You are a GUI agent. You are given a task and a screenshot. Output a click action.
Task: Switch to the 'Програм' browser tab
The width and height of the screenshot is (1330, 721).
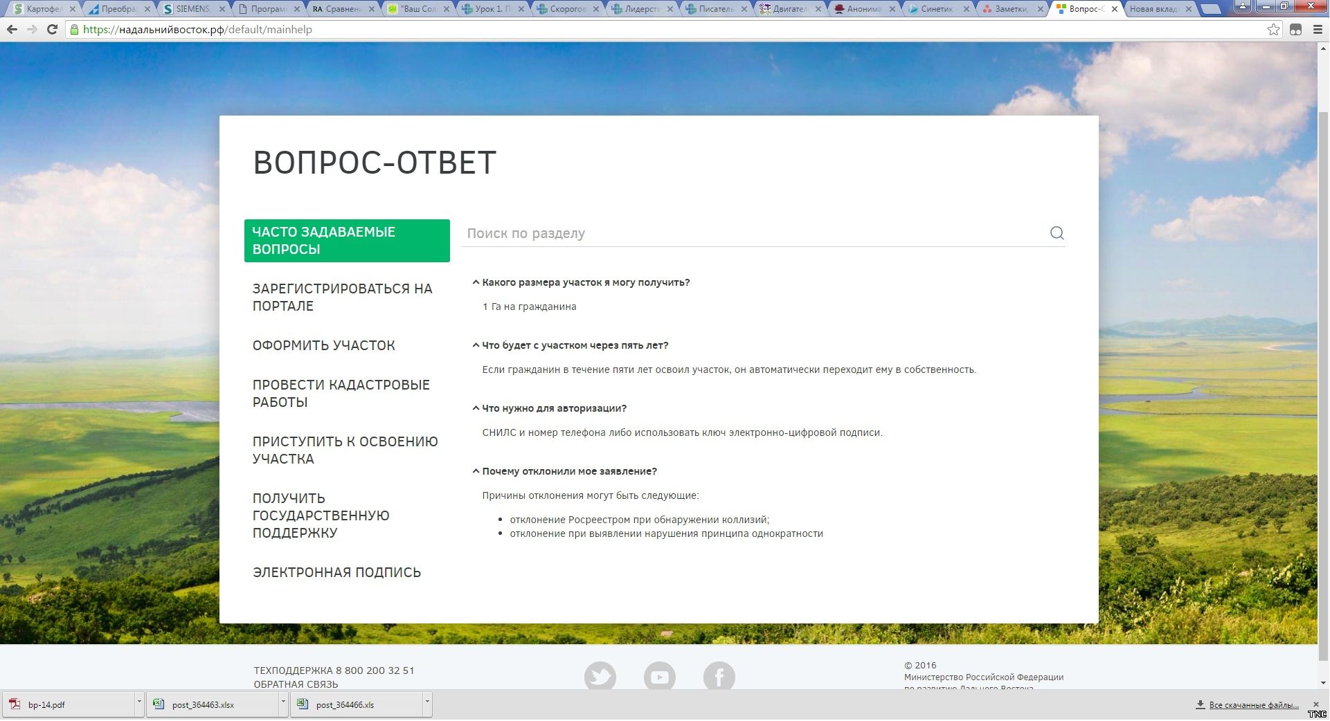269,9
